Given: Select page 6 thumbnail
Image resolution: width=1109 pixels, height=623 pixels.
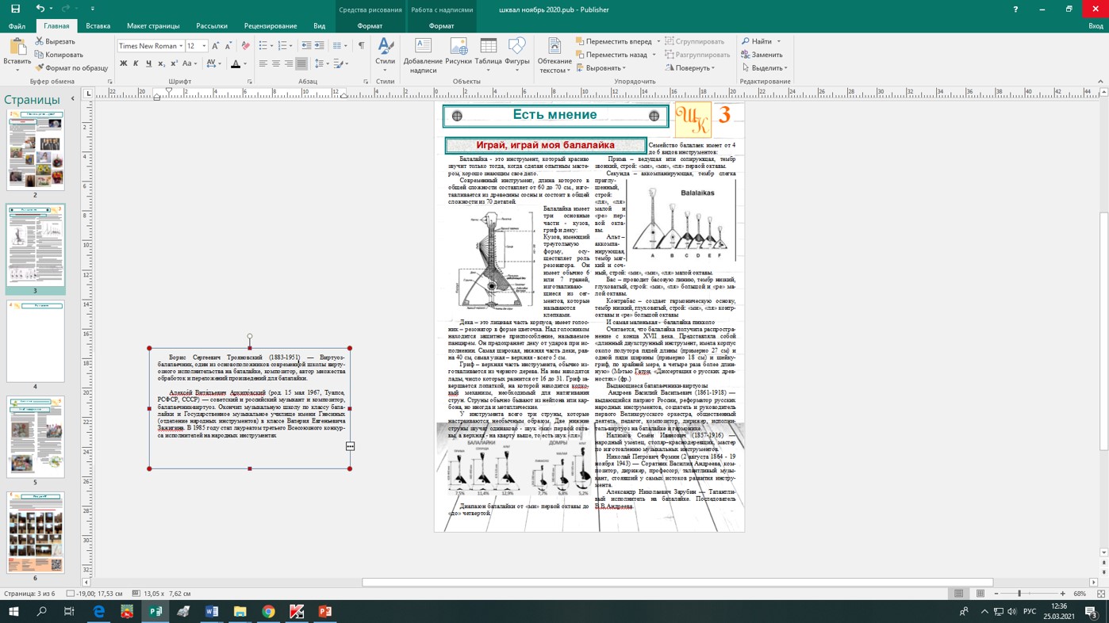Looking at the screenshot, I should point(36,532).
